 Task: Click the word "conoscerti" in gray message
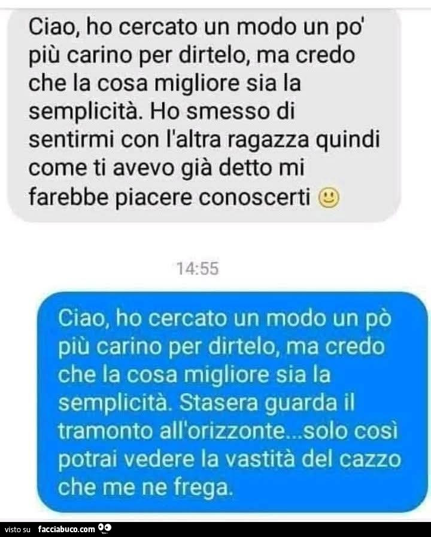click(254, 198)
